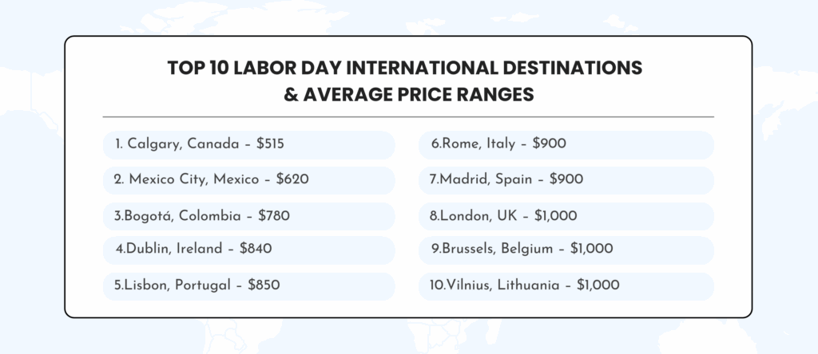Click the $1,000 price next to Vilnius
The height and width of the screenshot is (354, 818).
[598, 285]
